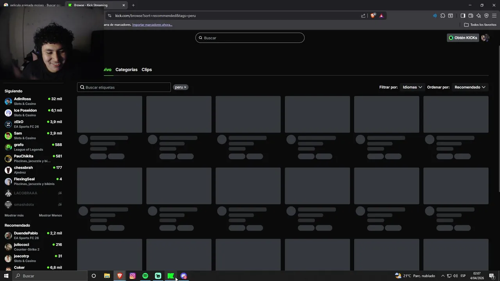Open offline LACOBRAAA channel

coord(33,193)
